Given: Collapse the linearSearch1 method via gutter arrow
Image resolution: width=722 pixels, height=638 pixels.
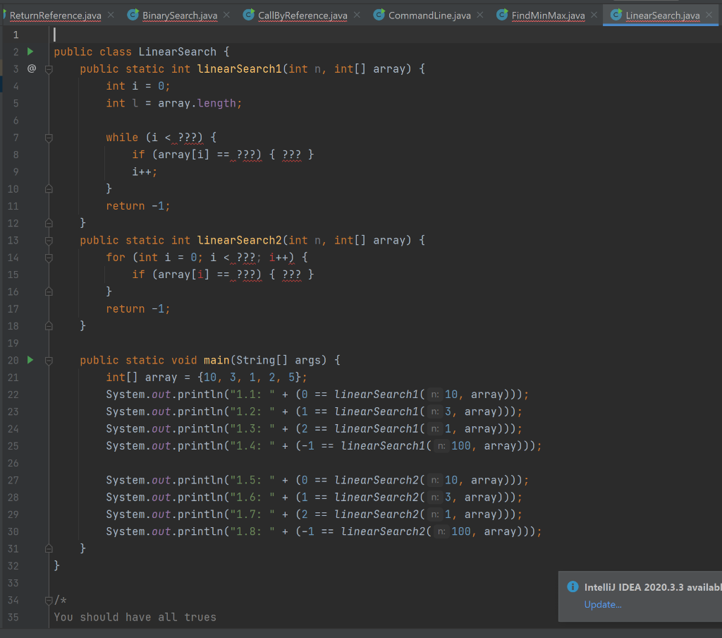Looking at the screenshot, I should pos(47,68).
